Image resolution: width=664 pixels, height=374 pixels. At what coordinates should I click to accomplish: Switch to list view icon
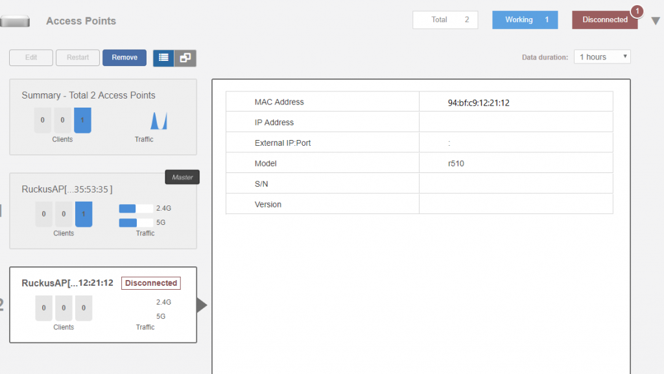163,58
